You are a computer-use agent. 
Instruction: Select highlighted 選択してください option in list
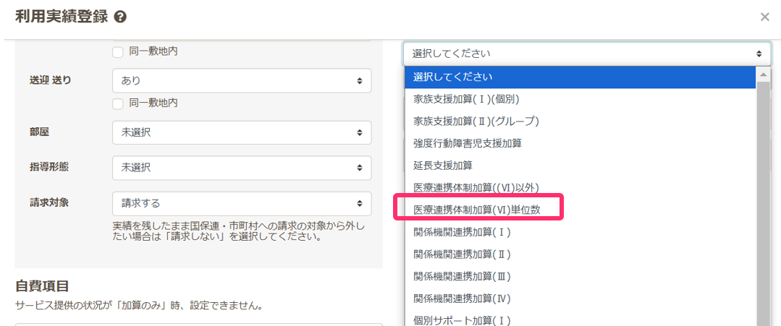tap(579, 77)
